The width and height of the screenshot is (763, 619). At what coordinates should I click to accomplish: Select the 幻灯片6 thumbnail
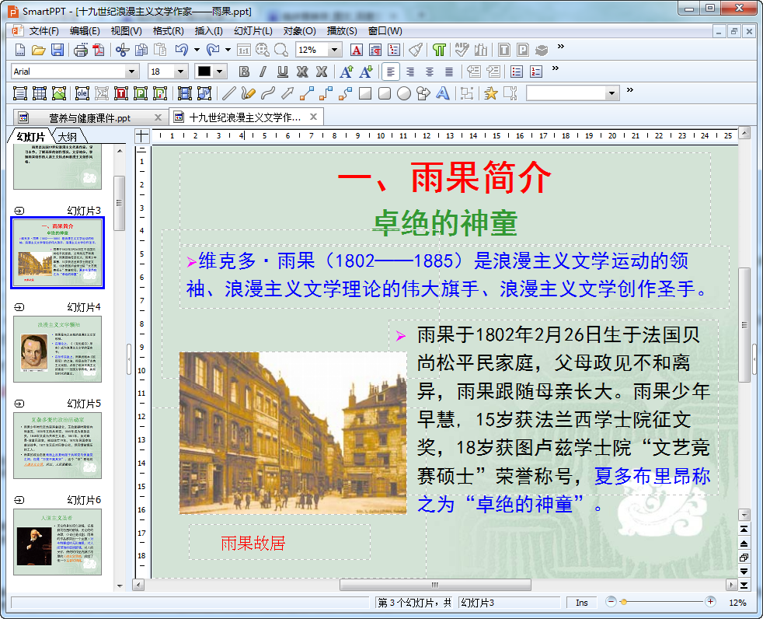coord(57,541)
